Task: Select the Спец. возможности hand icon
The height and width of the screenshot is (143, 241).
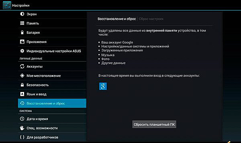Action: pyautogui.click(x=22, y=128)
